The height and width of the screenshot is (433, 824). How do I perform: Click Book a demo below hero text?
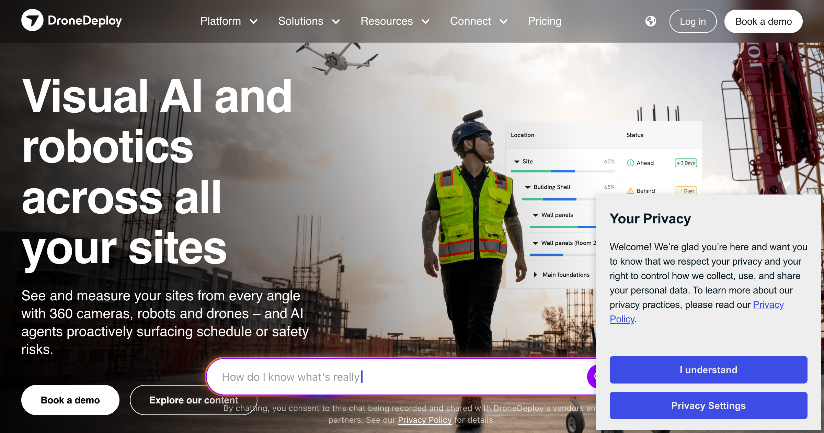click(70, 400)
